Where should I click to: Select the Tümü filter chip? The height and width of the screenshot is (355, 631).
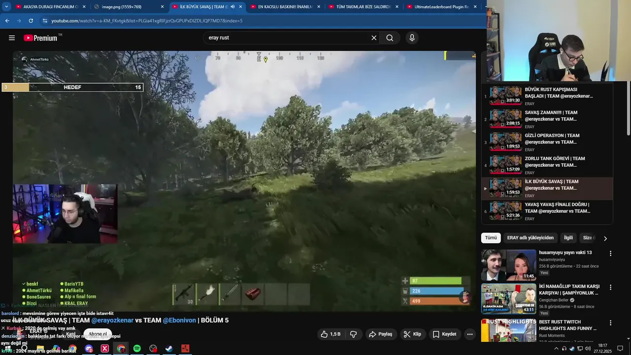[x=491, y=238]
